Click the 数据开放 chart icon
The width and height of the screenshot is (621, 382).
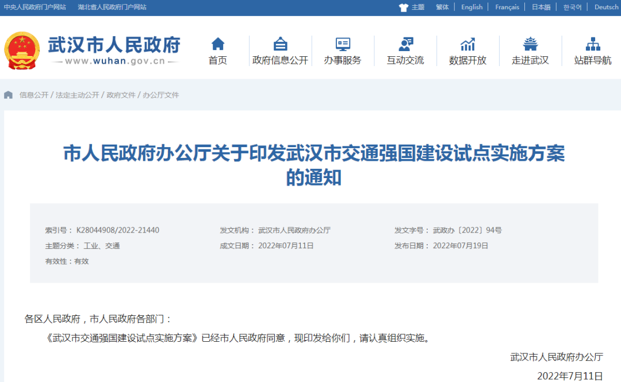pyautogui.click(x=467, y=44)
